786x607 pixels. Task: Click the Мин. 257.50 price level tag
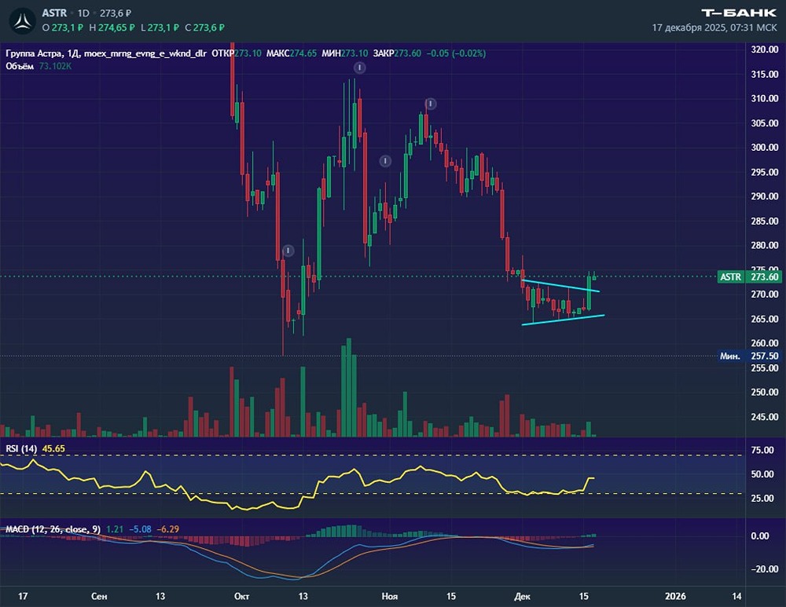[750, 356]
